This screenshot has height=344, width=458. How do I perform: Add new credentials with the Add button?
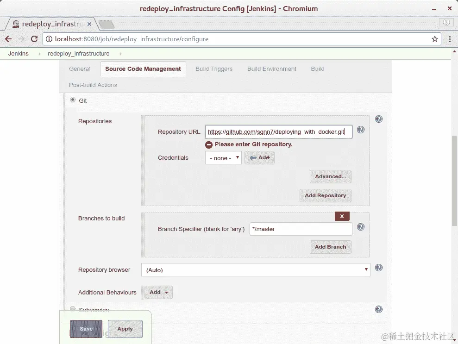pos(259,158)
